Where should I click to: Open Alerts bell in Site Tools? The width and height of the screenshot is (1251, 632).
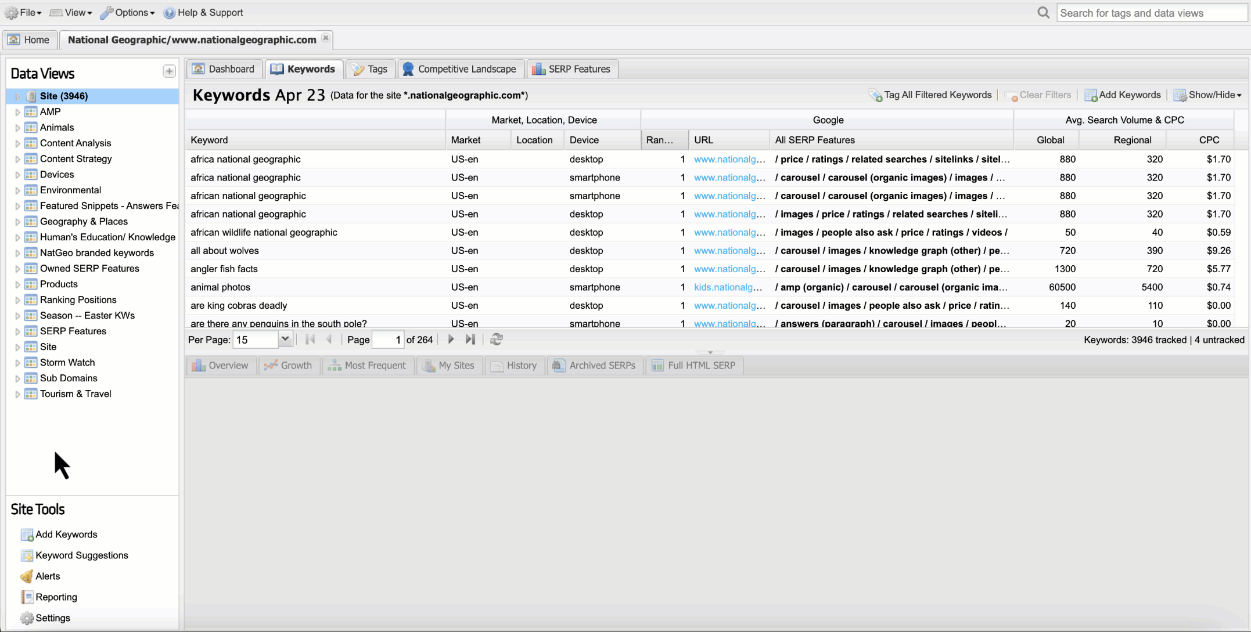27,576
